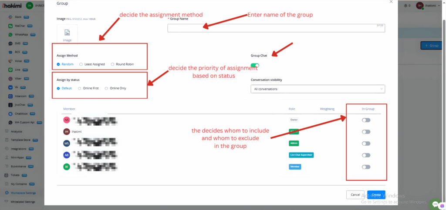
Task: Open Workspace Settings menu item
Action: [23, 193]
